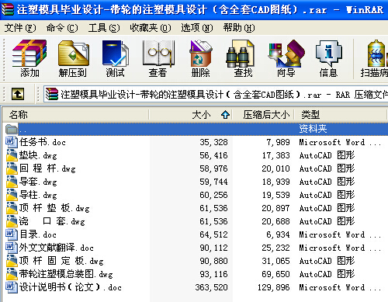Select file name 顶 杆 垫 板.dwg

tap(54, 208)
